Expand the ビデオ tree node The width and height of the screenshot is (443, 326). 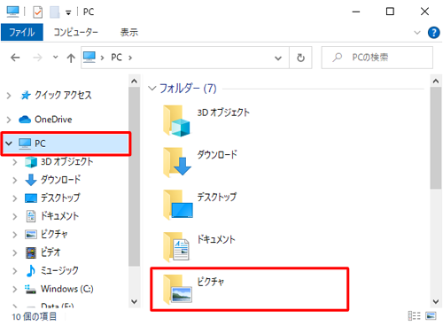click(15, 253)
